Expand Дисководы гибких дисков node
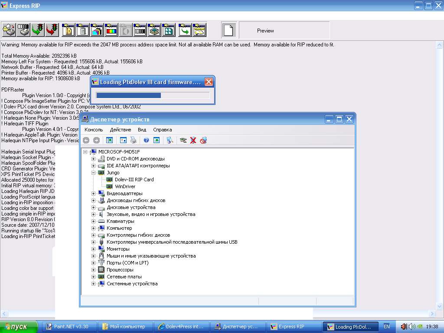This screenshot has width=444, height=333. [94, 200]
